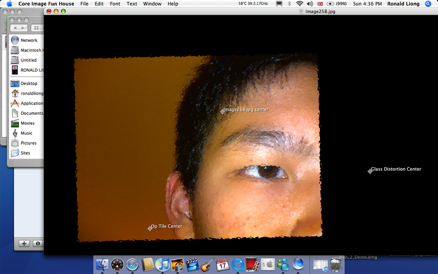
Task: Launch iTunes from the Dock
Action: point(162,264)
